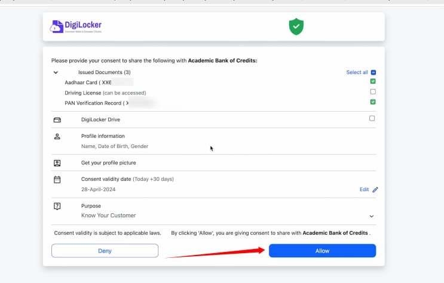The width and height of the screenshot is (444, 283).
Task: Toggle the Select all checkbox
Action: coord(373,72)
